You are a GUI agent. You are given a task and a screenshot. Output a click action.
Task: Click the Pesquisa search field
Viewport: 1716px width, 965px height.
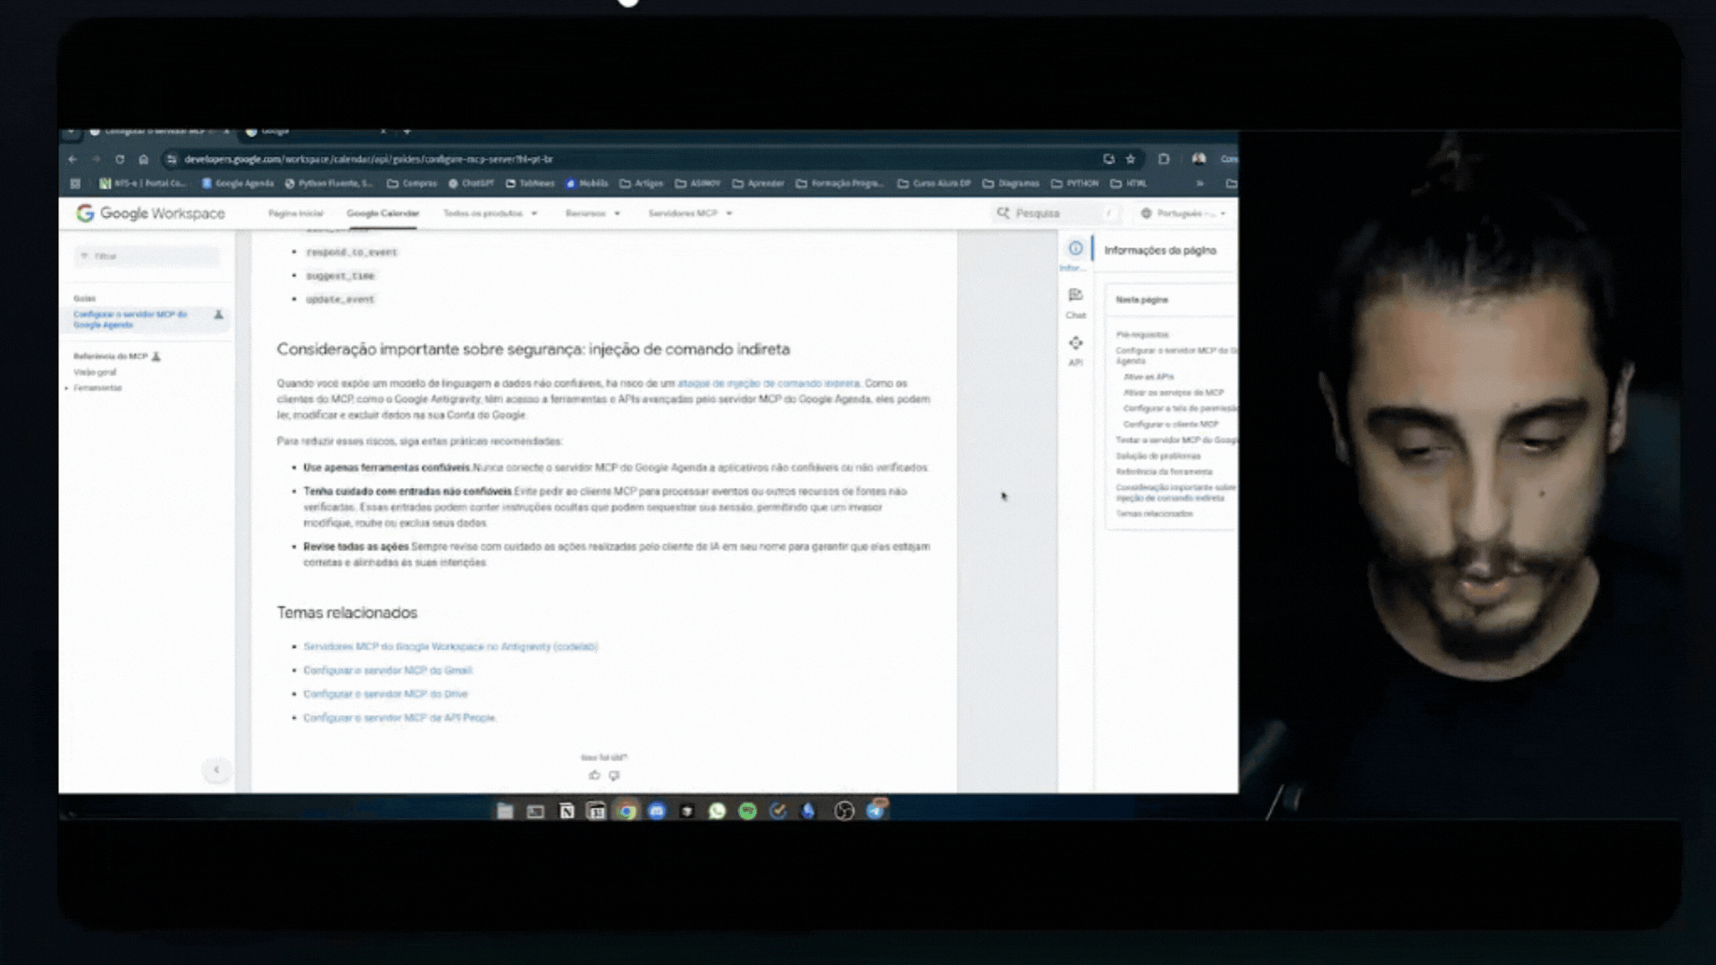click(x=1055, y=214)
